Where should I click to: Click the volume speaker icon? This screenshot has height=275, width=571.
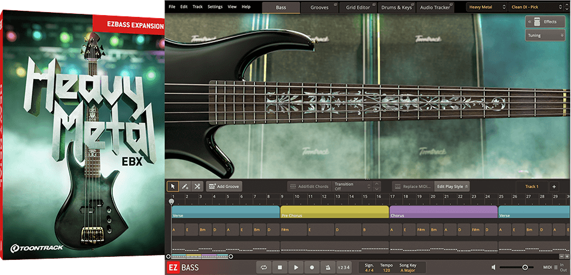(x=493, y=267)
